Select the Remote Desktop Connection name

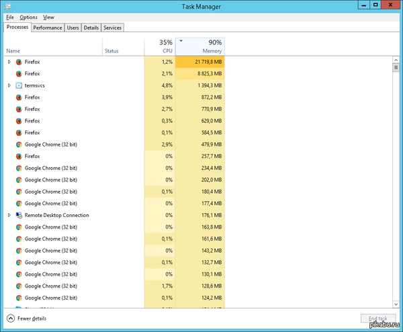coord(57,216)
